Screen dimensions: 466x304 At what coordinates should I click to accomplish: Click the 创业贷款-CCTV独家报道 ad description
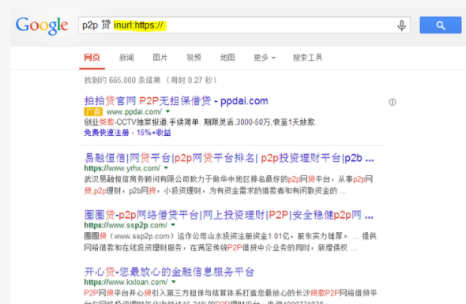point(201,122)
